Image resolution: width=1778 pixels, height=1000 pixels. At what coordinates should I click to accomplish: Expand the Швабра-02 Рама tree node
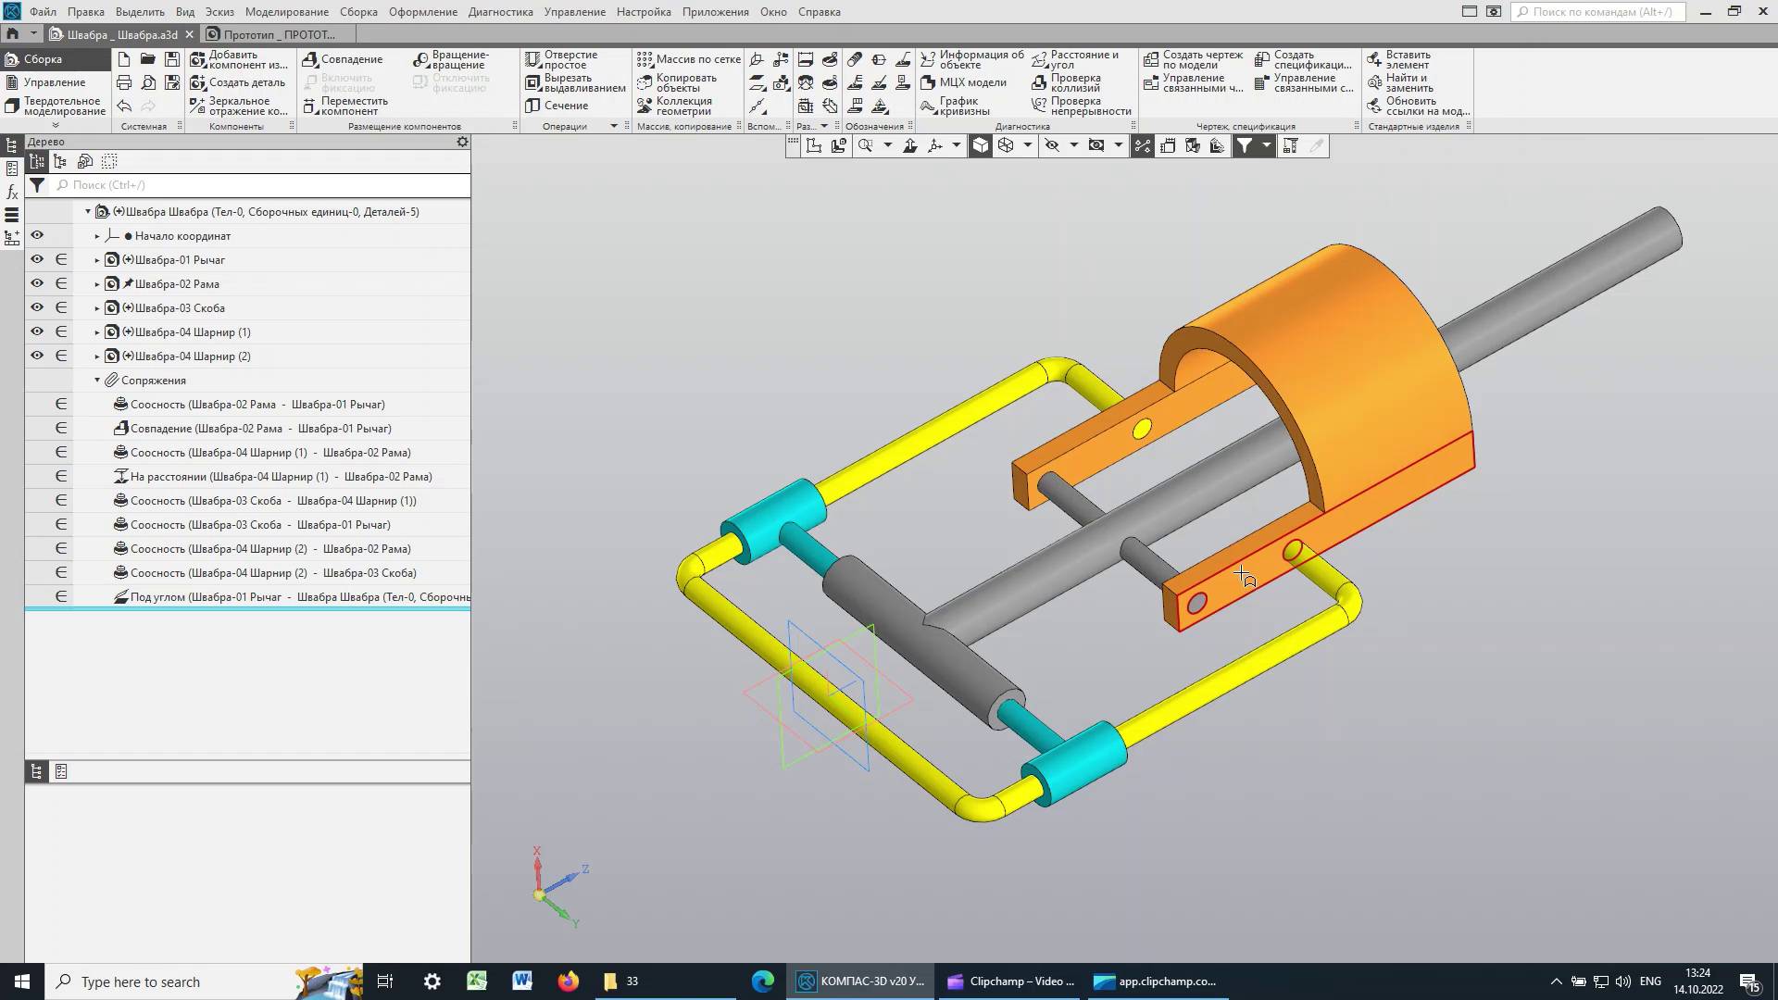pyautogui.click(x=97, y=284)
